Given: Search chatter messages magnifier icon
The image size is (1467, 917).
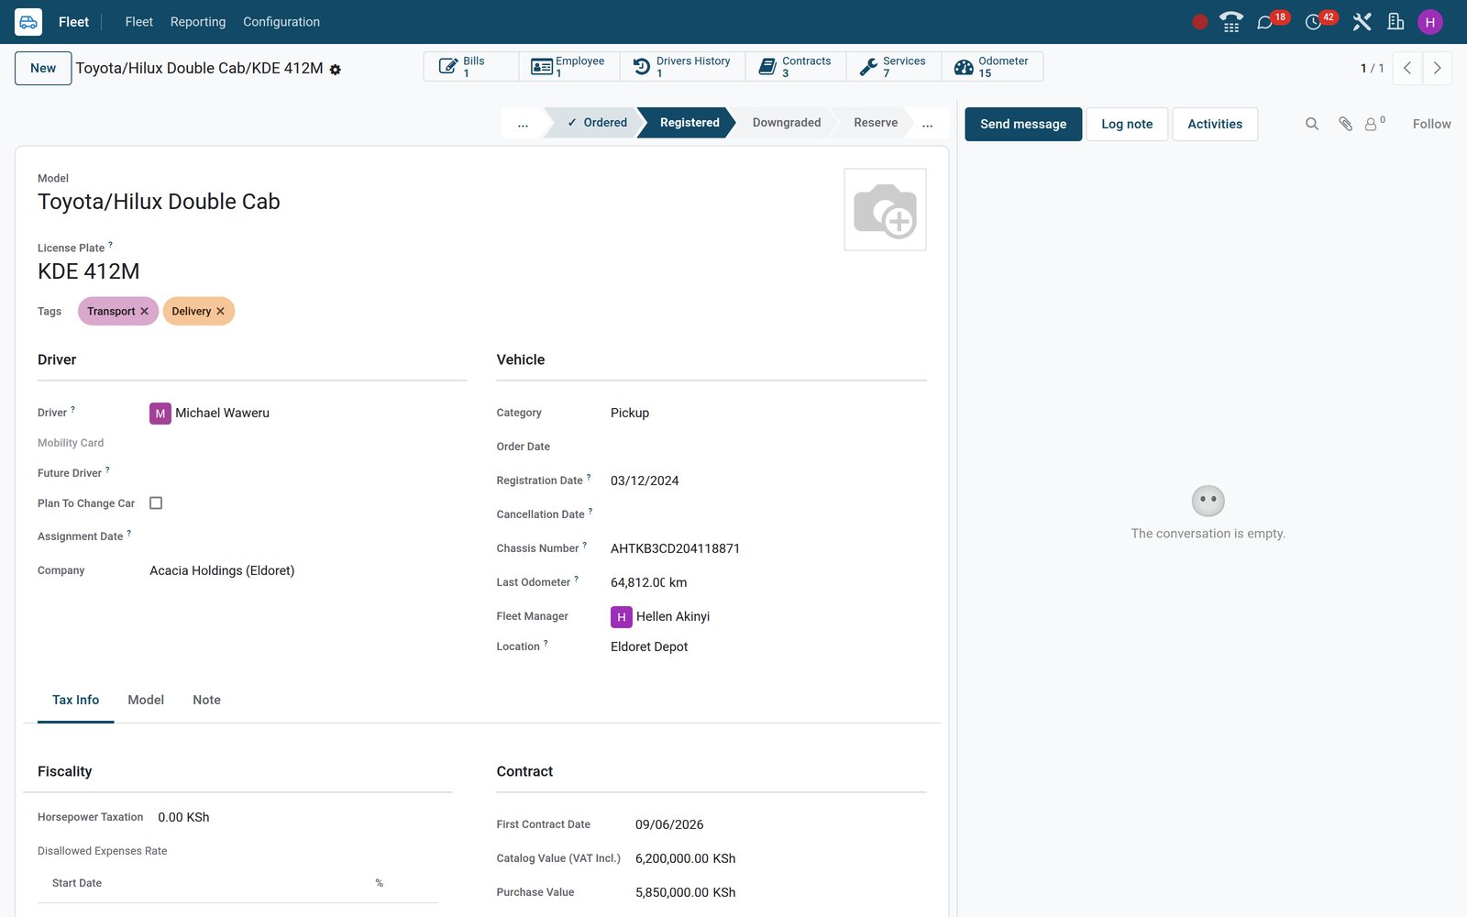Looking at the screenshot, I should (x=1312, y=124).
